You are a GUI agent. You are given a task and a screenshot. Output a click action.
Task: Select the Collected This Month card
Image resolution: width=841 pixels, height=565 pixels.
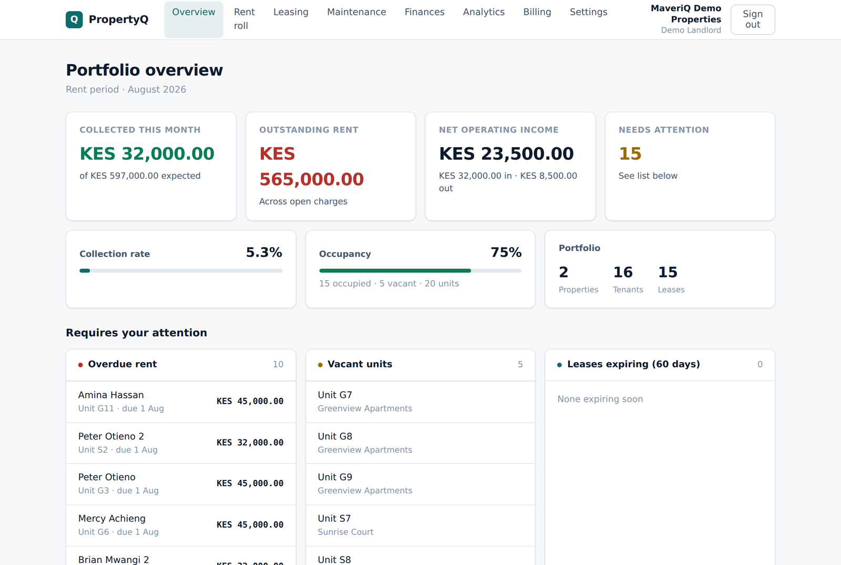(x=151, y=166)
